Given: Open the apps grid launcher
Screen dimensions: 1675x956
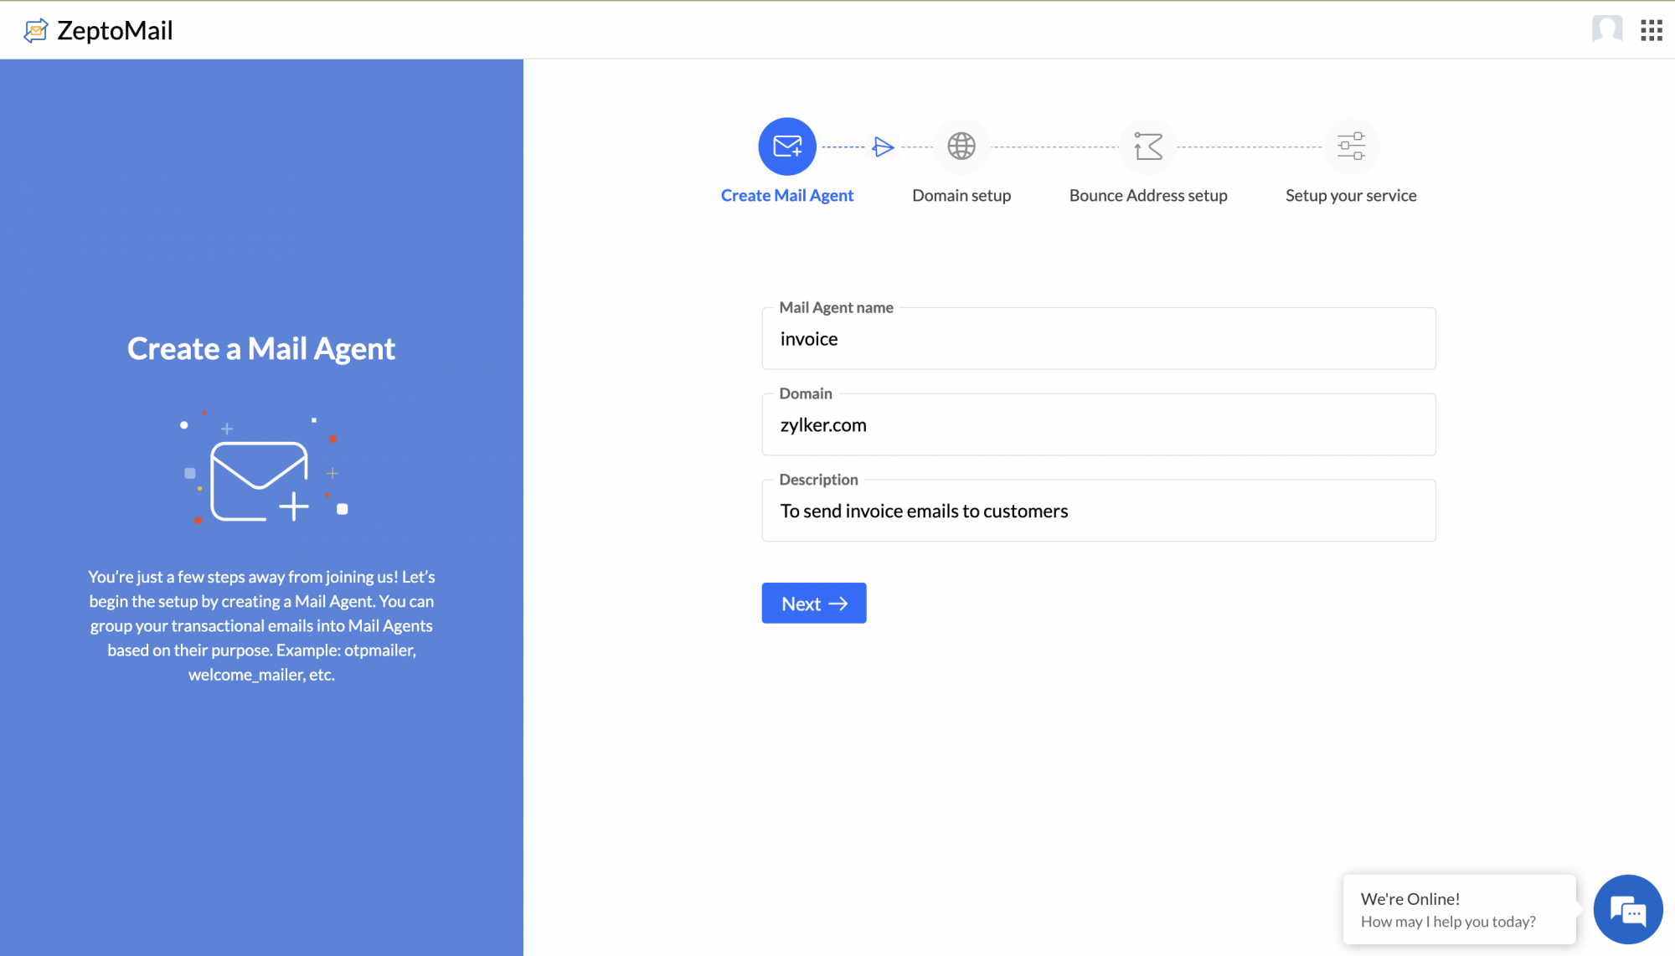Looking at the screenshot, I should (x=1651, y=30).
